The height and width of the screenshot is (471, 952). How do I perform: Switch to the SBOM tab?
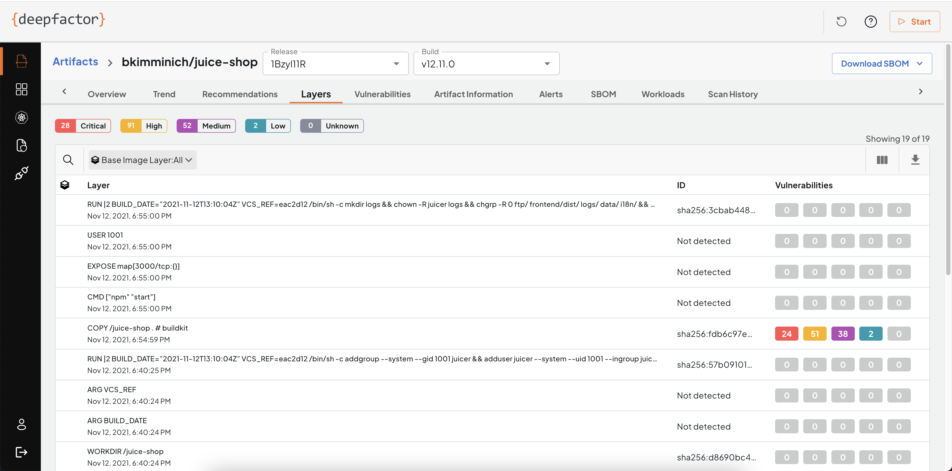click(x=603, y=94)
